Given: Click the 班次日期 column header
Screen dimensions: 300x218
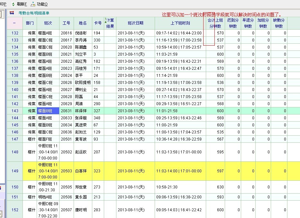Looking at the screenshot, I should point(135,23).
